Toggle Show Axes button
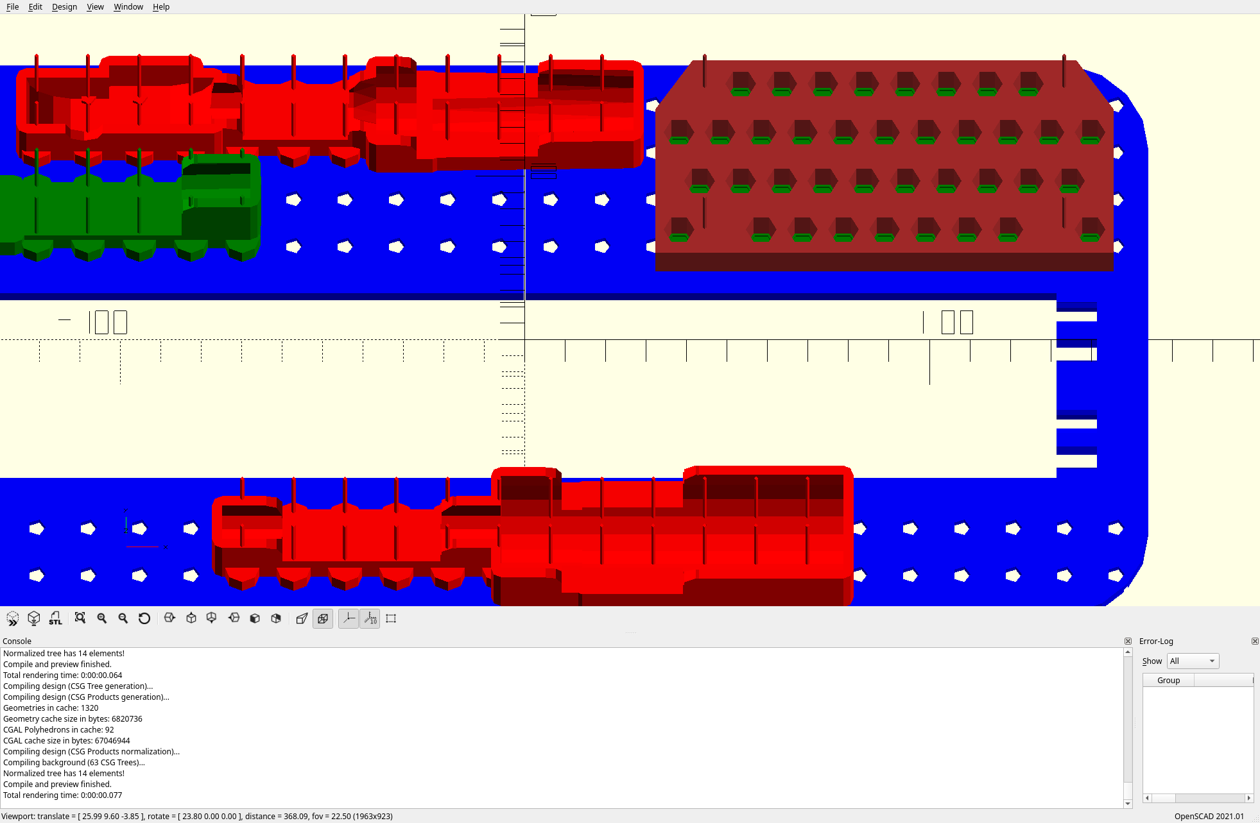This screenshot has width=1260, height=823. (x=349, y=618)
